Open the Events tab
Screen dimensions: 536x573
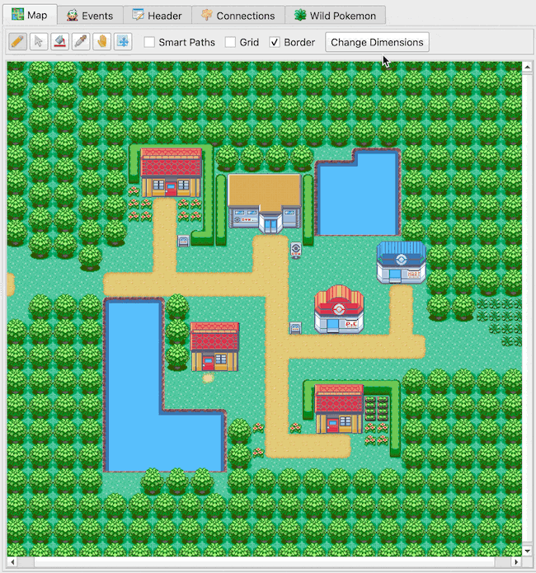[90, 16]
